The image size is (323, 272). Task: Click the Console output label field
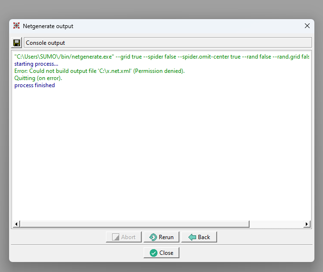tap(168, 42)
